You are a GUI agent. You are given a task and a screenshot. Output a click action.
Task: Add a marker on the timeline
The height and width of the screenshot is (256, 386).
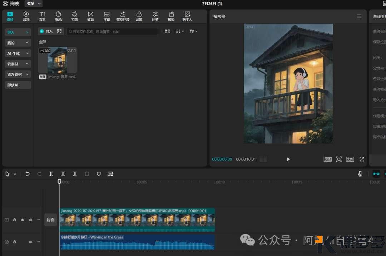tap(99, 174)
